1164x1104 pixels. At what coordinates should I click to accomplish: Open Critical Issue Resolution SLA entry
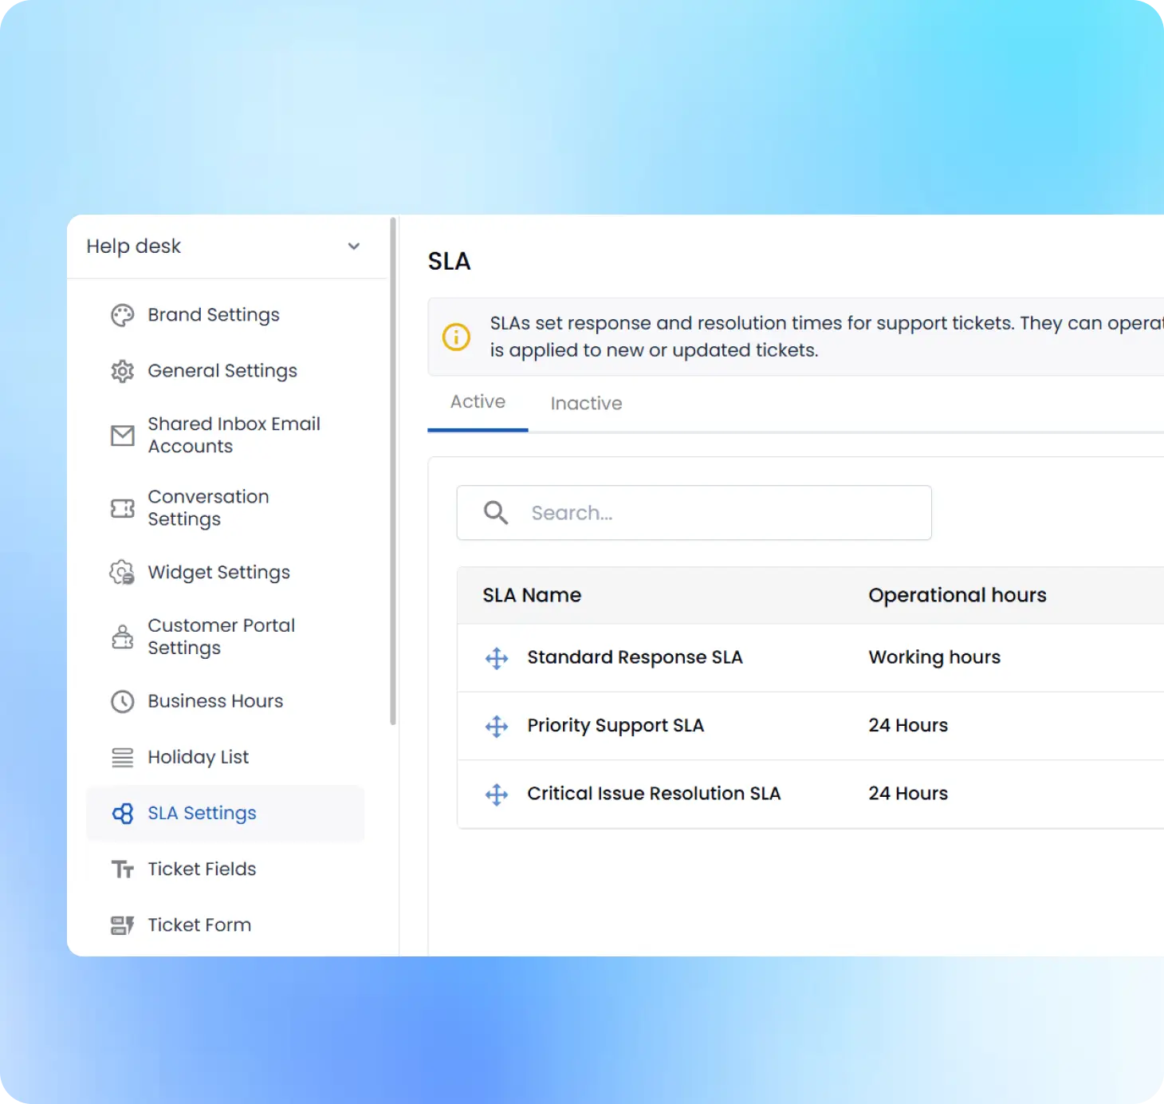click(654, 794)
